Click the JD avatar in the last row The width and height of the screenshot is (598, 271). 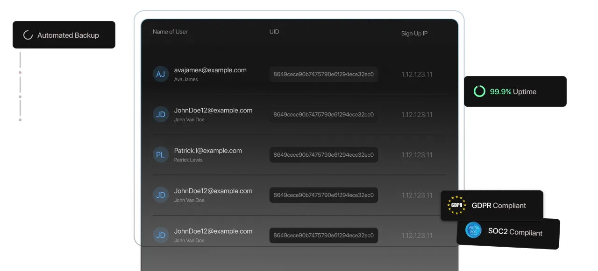(160, 235)
